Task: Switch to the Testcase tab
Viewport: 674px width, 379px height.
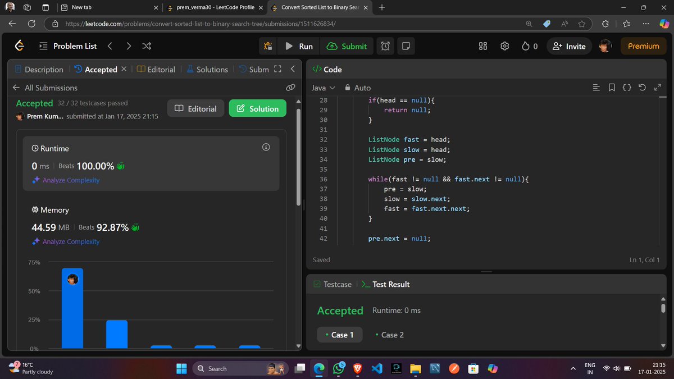Action: click(x=333, y=284)
